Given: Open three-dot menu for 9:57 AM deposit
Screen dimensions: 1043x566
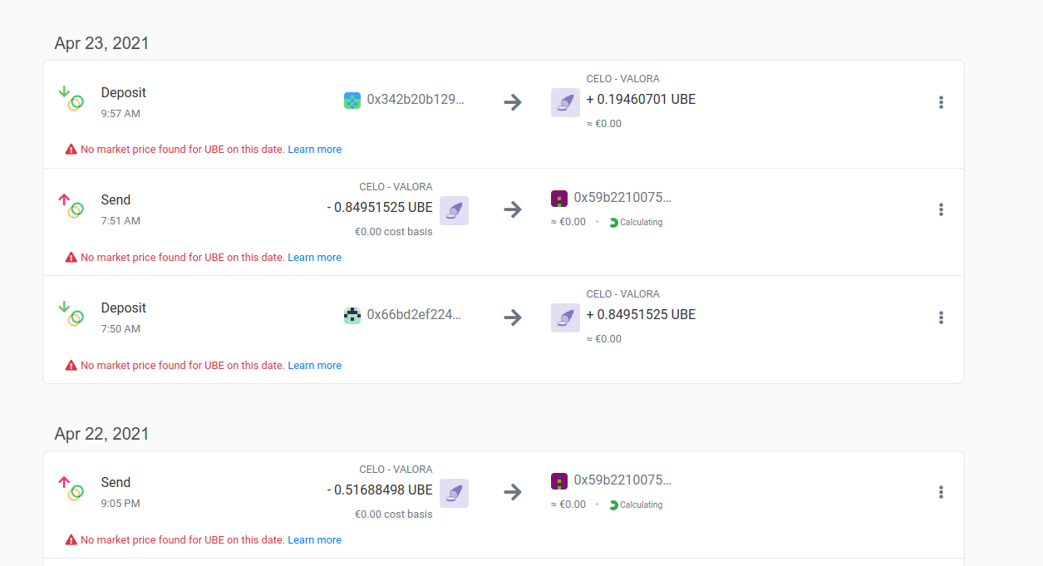Looking at the screenshot, I should 941,102.
